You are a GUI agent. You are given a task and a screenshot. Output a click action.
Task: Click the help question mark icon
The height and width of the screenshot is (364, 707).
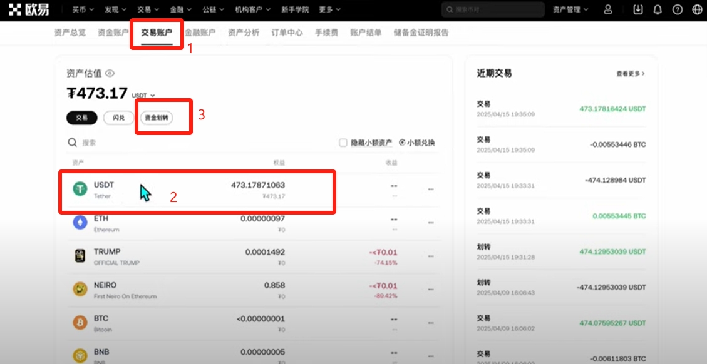click(677, 9)
